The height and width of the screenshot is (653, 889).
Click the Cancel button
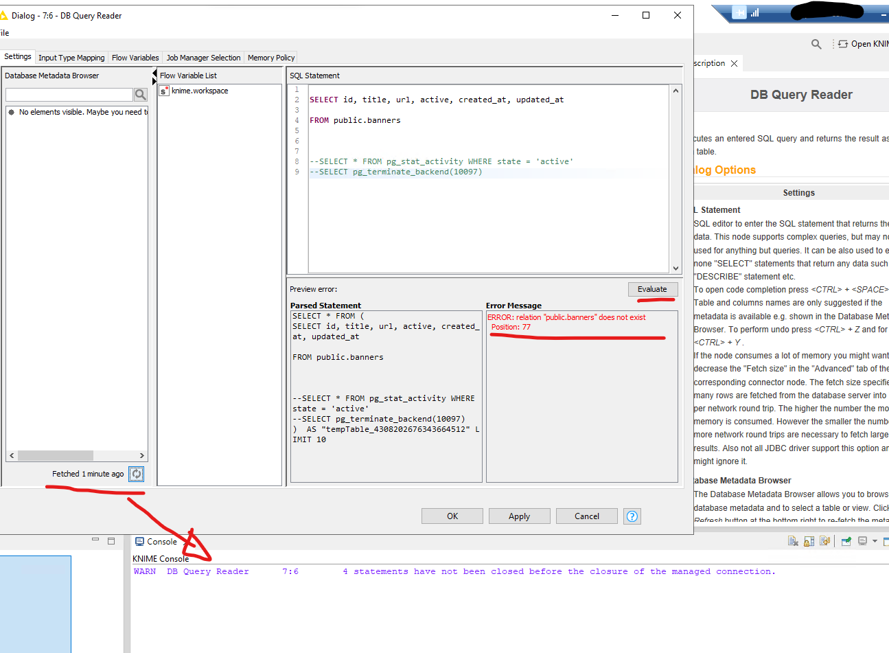click(x=587, y=516)
